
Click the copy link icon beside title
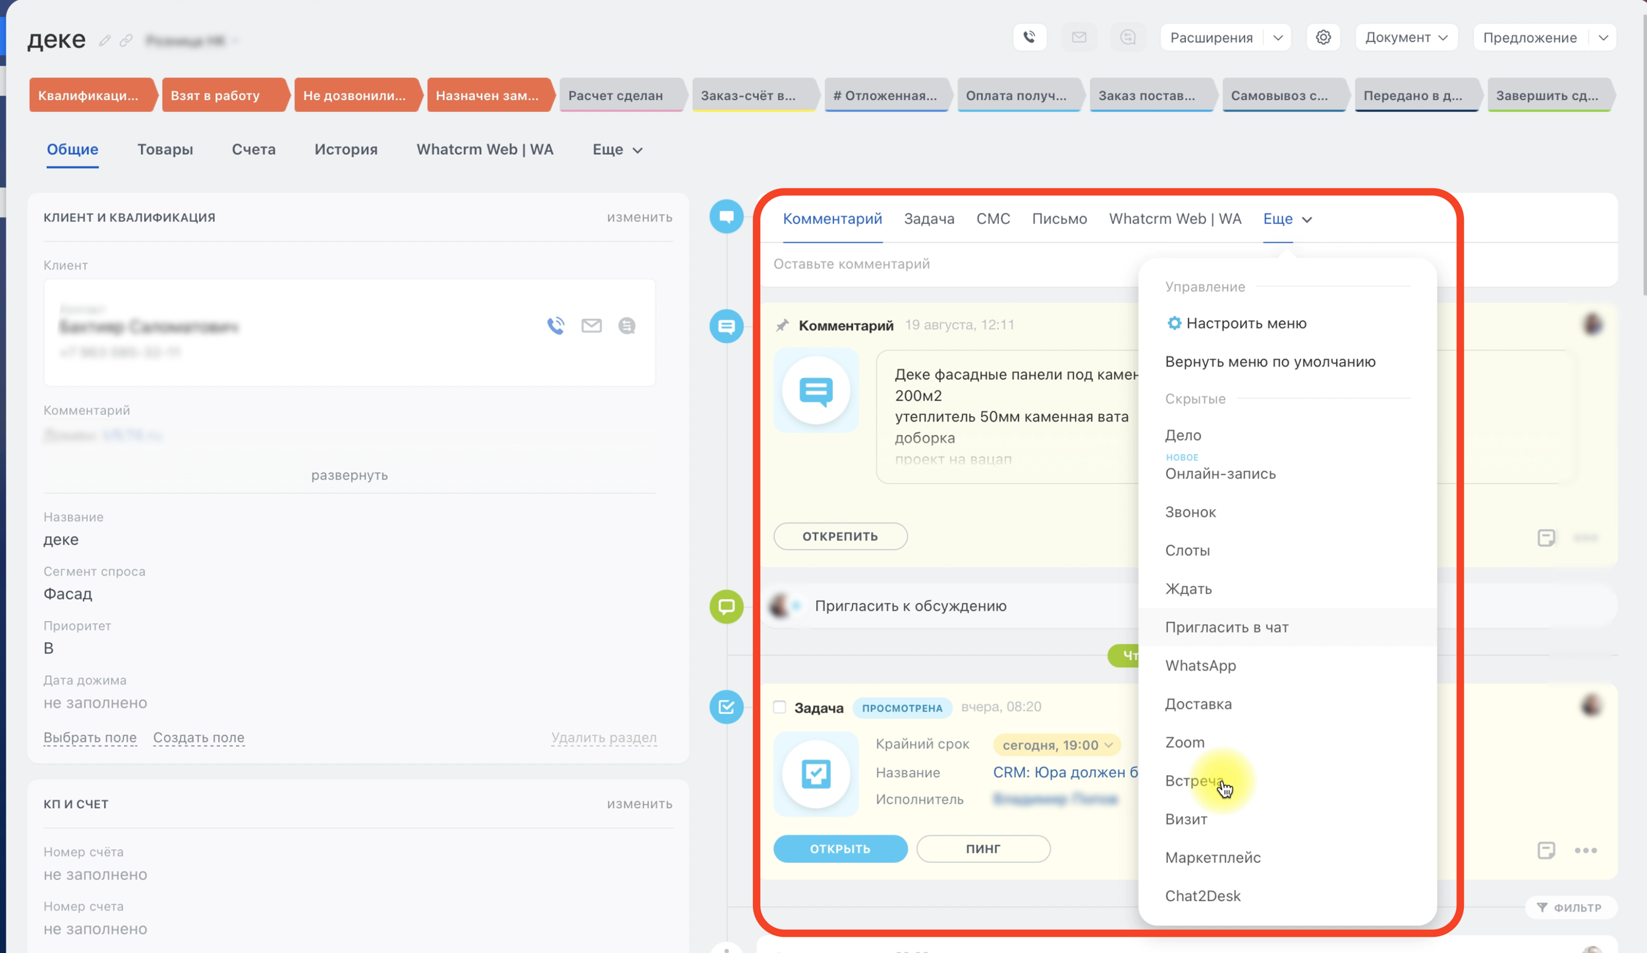[x=126, y=41]
